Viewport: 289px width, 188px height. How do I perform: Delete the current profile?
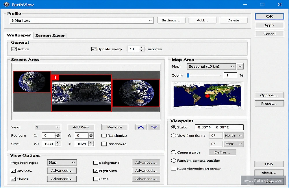(234, 20)
